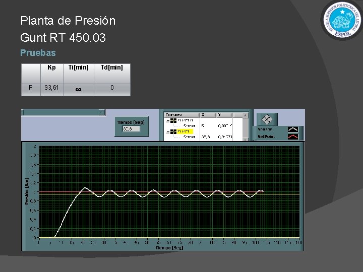Click the Ti infinity symbol cell
Screen dimensions: 363x272
(79, 89)
